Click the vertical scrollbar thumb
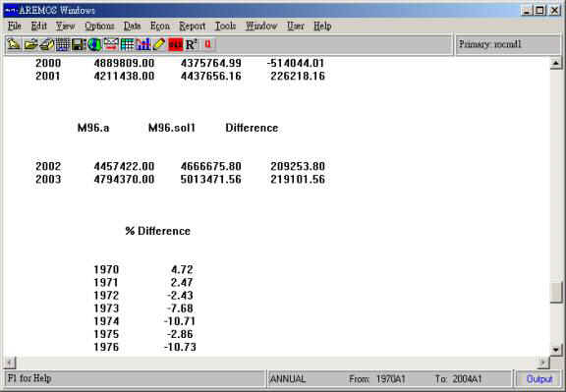The image size is (566, 392). (x=555, y=293)
